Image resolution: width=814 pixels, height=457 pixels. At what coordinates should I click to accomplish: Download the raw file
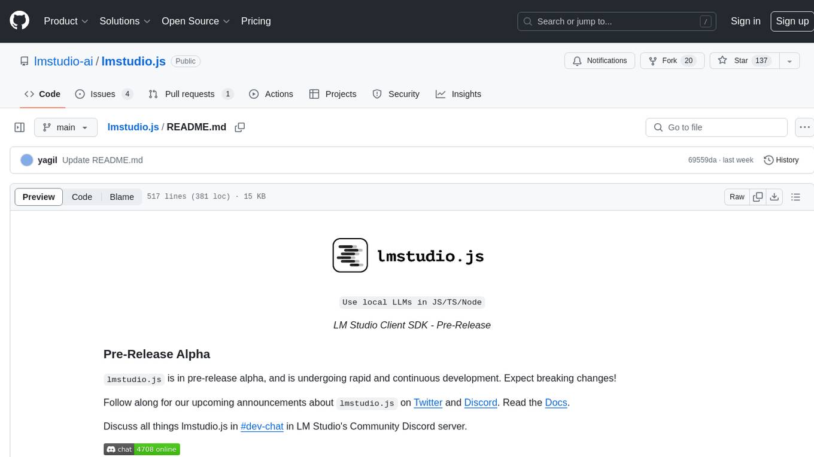tap(774, 197)
